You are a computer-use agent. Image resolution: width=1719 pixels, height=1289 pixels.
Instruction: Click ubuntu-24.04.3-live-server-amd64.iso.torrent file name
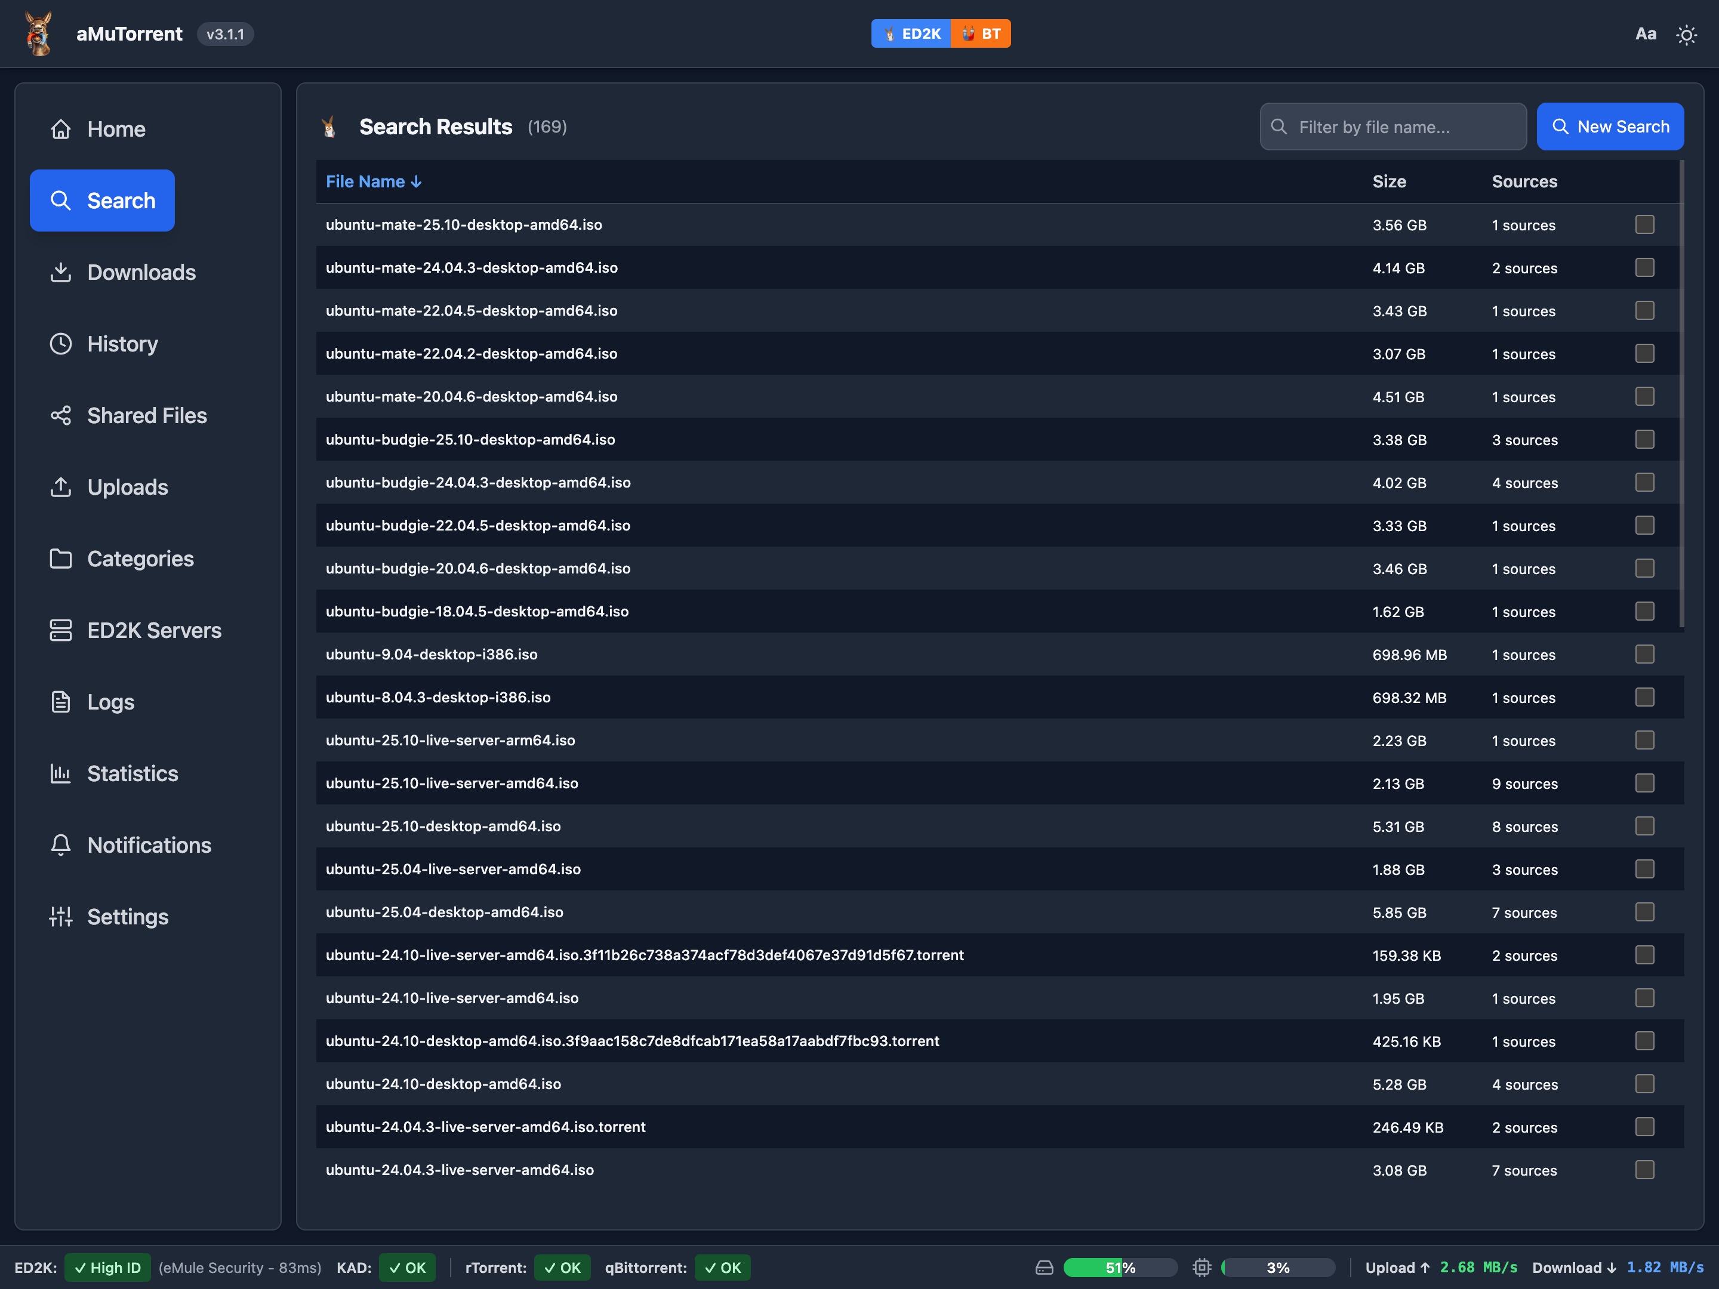[x=486, y=1127]
